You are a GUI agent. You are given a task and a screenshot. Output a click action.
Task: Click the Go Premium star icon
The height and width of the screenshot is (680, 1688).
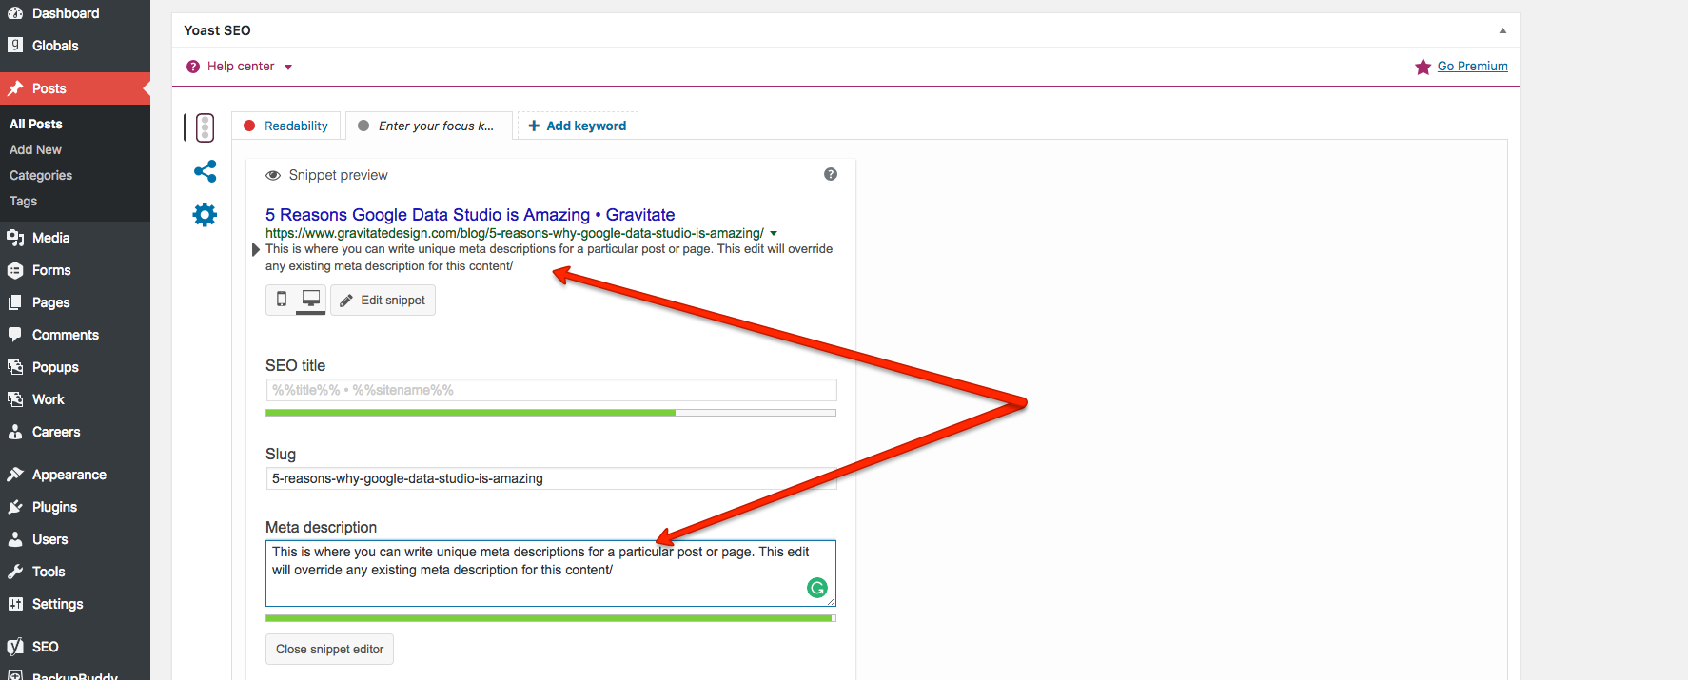[1423, 67]
